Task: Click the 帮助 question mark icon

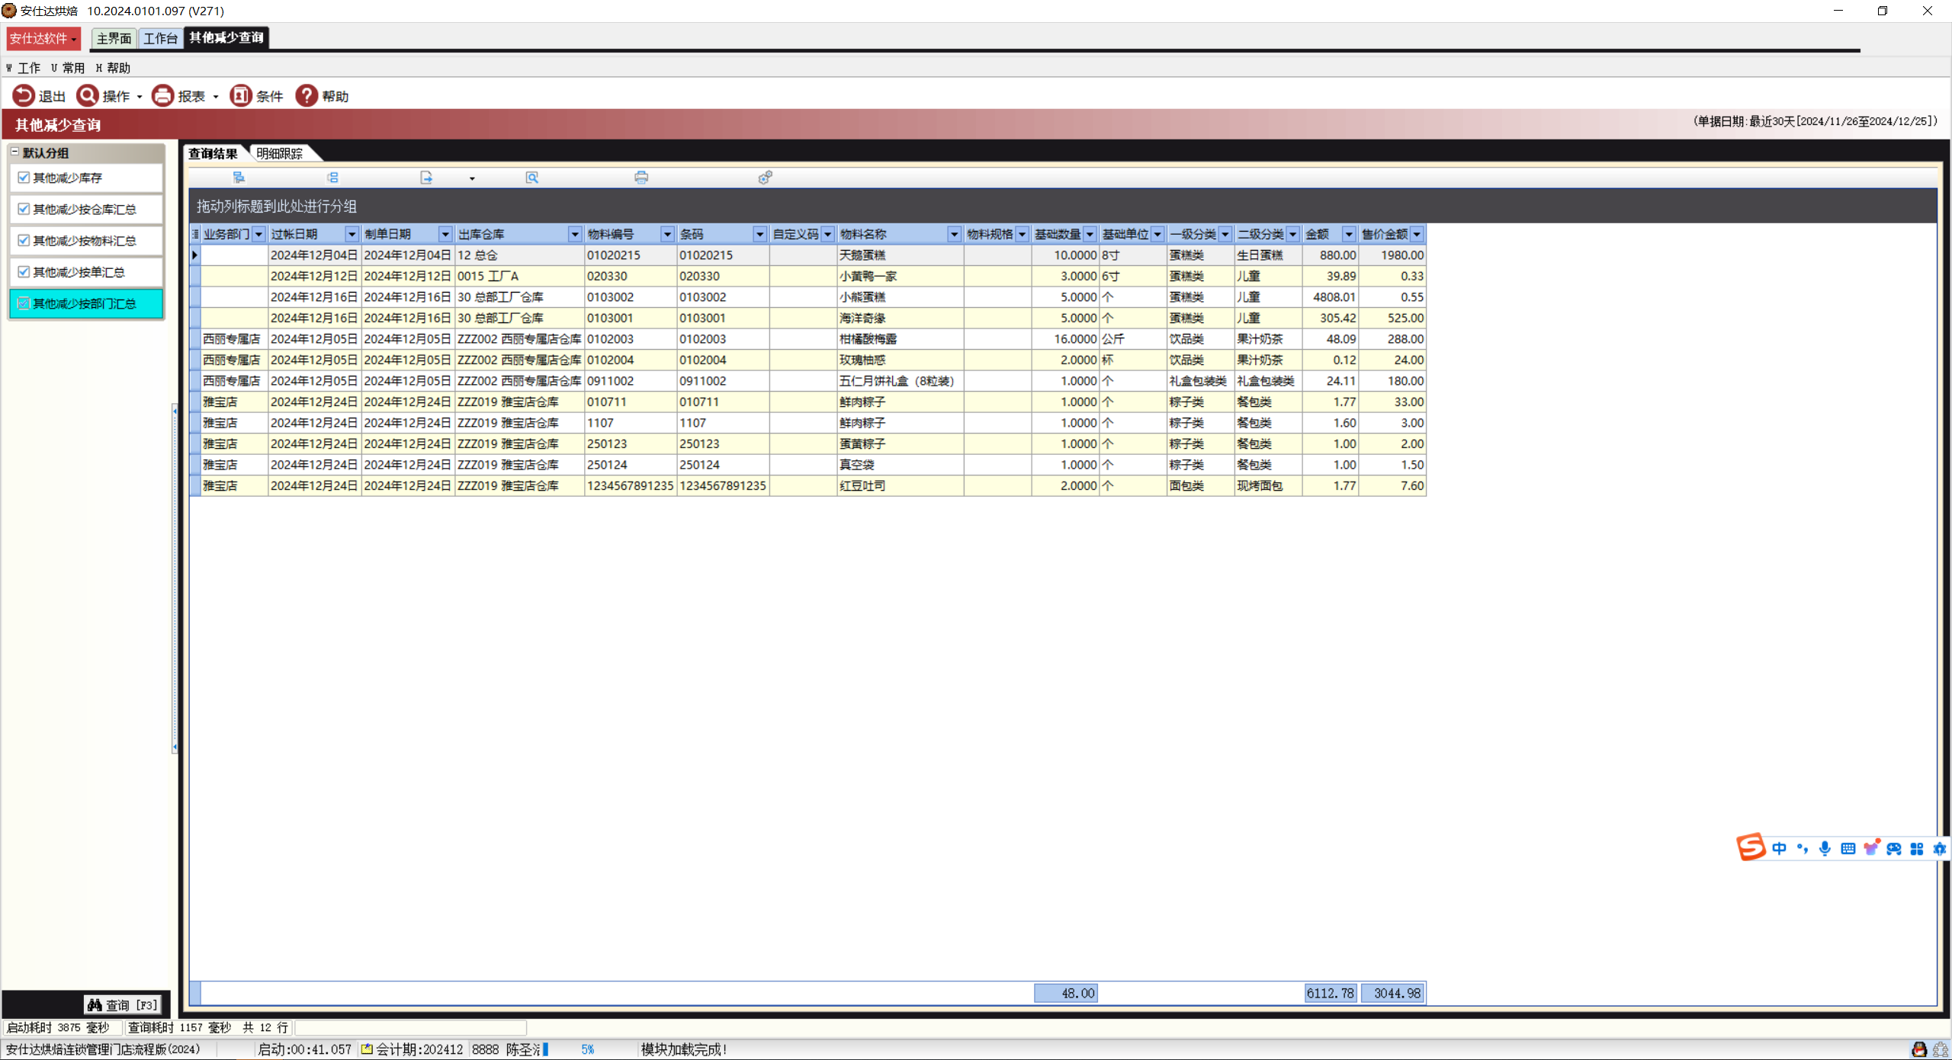Action: click(307, 95)
